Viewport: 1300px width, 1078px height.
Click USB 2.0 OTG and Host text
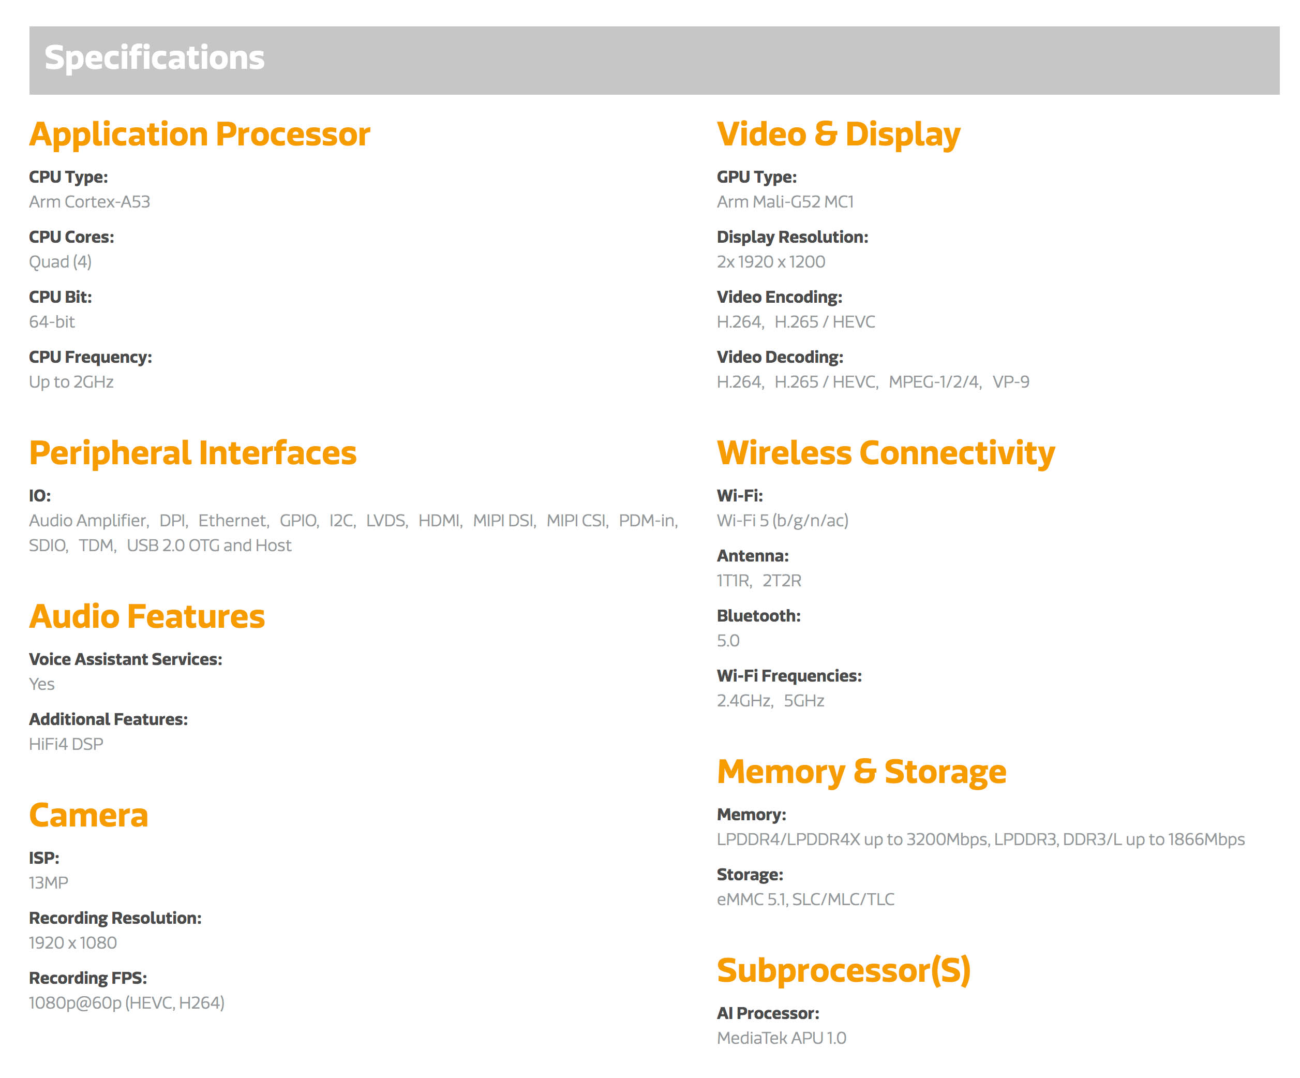(x=208, y=545)
